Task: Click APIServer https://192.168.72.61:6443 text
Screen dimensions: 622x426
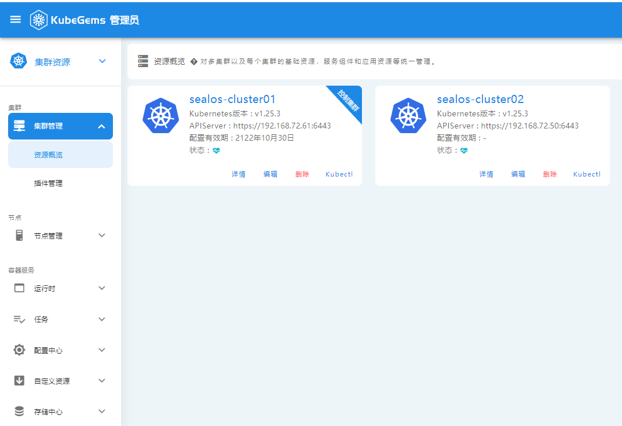Action: coord(260,126)
